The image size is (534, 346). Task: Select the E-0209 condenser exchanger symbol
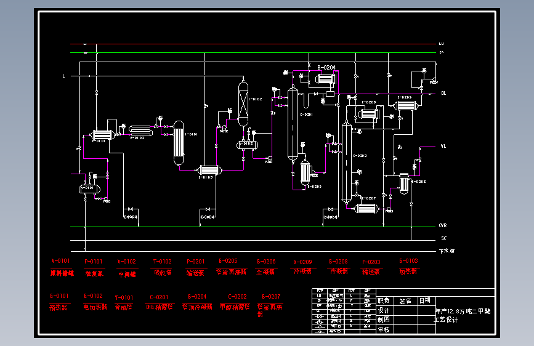(406, 105)
